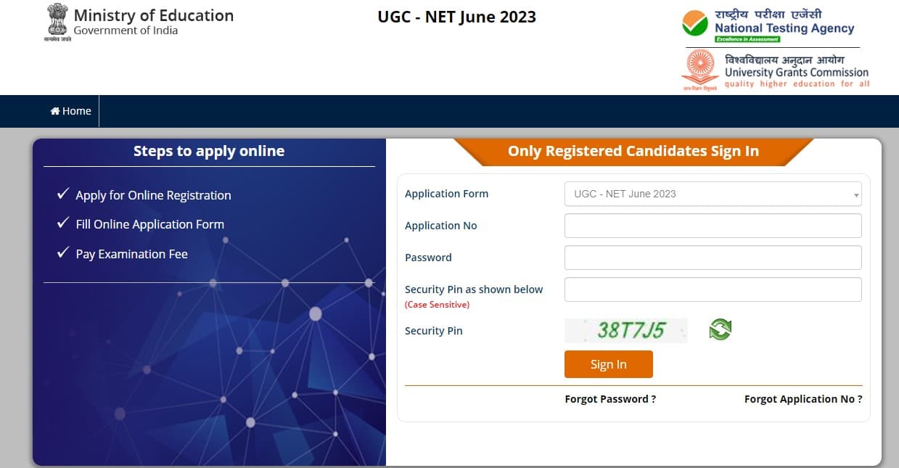Click the Application No input field
This screenshot has height=468, width=899.
pos(713,226)
